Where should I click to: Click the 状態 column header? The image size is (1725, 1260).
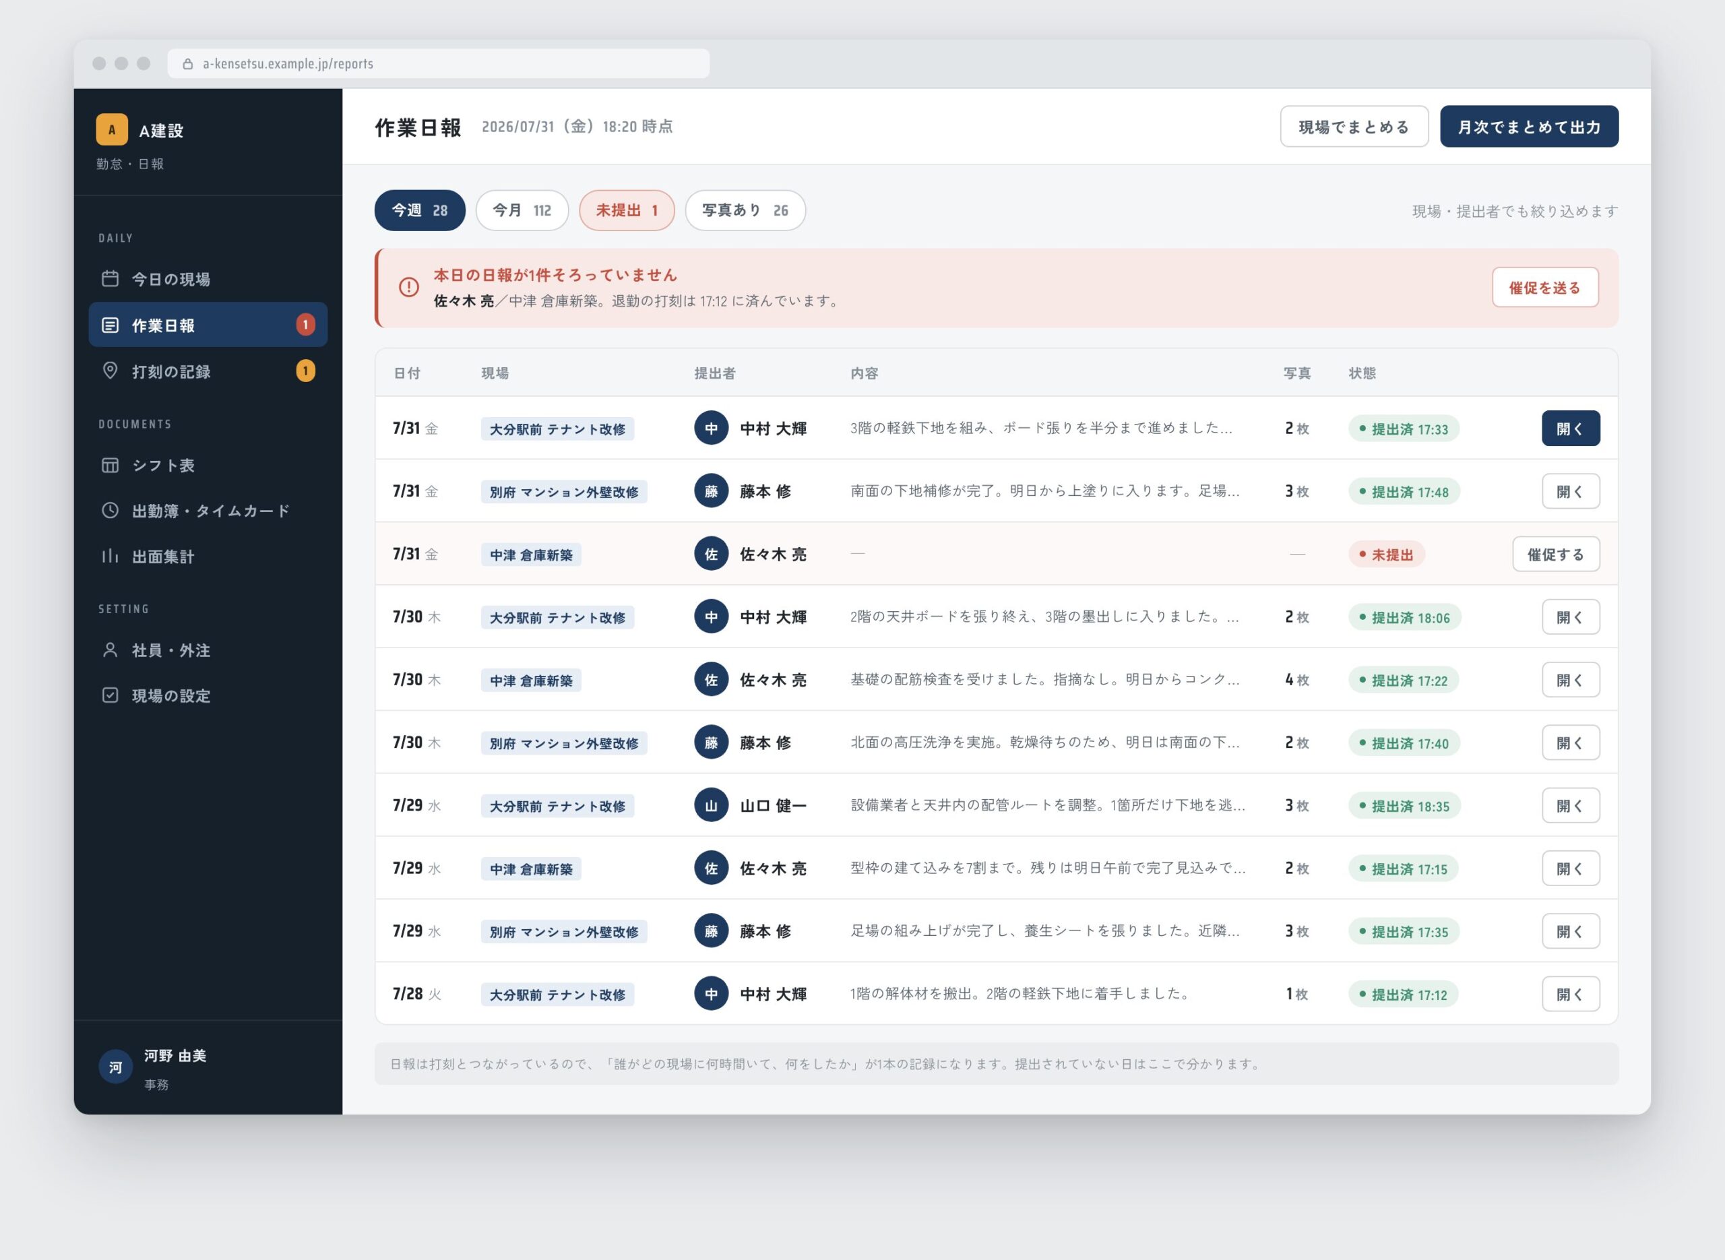1362,373
